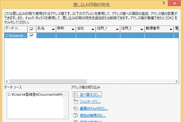This screenshot has height=122, width=183.
Task: Open the 並べ替え(S)... link
Action: 90,95
